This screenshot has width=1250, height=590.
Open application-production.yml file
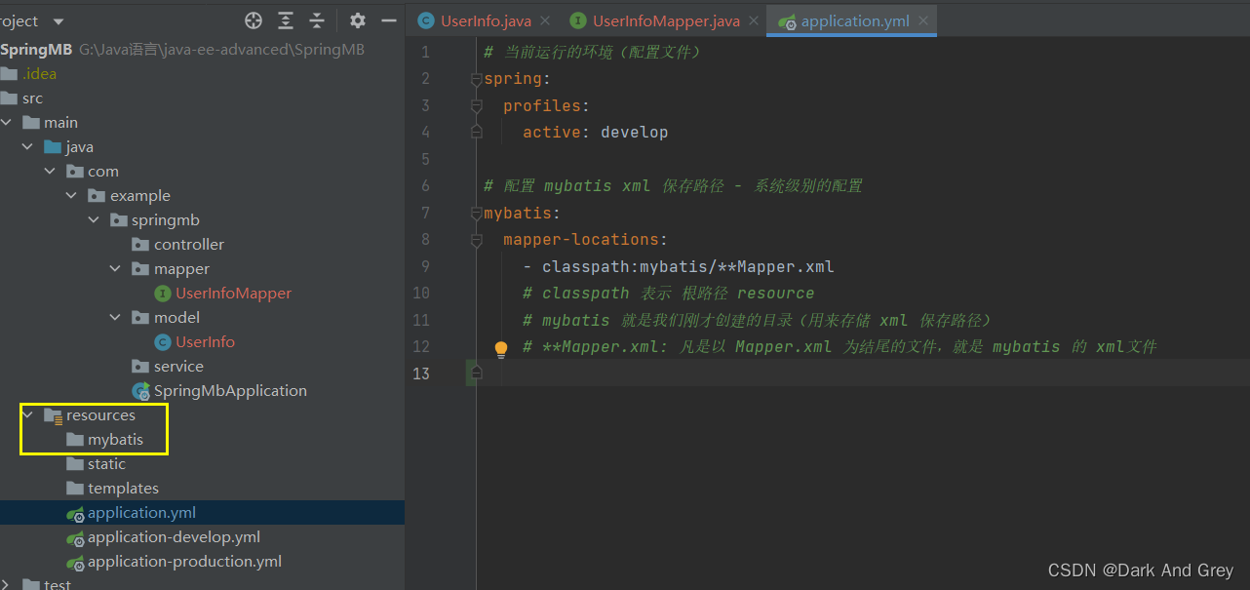(x=184, y=561)
